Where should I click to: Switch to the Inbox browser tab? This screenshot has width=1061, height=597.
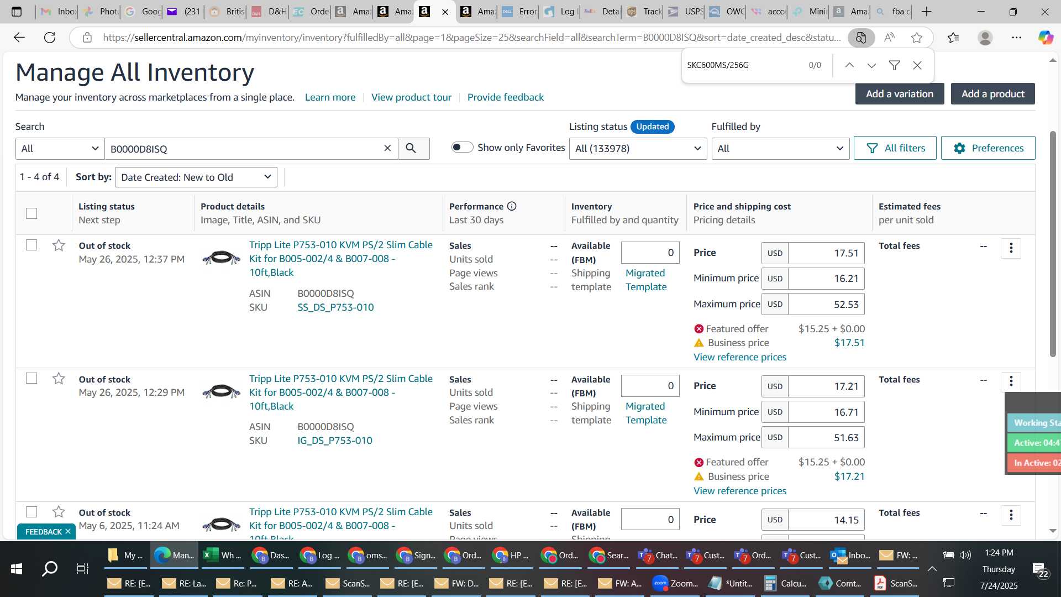click(x=58, y=12)
